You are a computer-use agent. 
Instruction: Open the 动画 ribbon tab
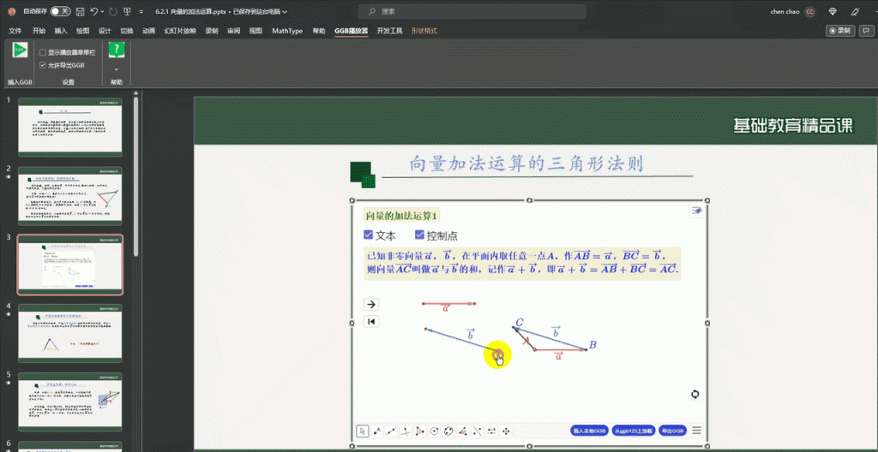click(x=148, y=31)
